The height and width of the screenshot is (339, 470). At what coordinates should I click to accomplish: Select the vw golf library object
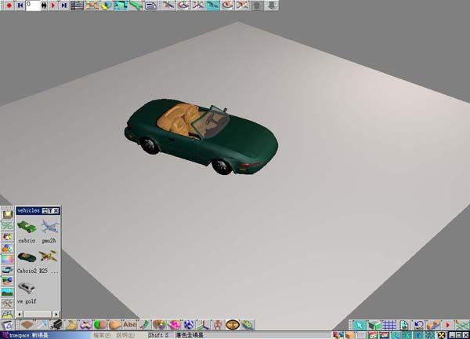point(26,287)
